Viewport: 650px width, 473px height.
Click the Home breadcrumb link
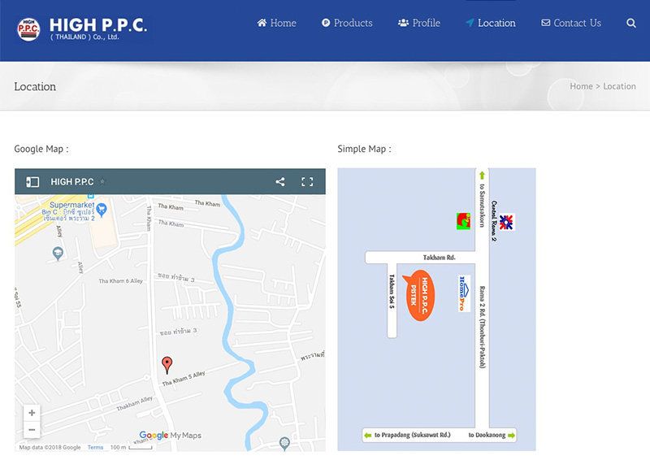[x=581, y=86]
